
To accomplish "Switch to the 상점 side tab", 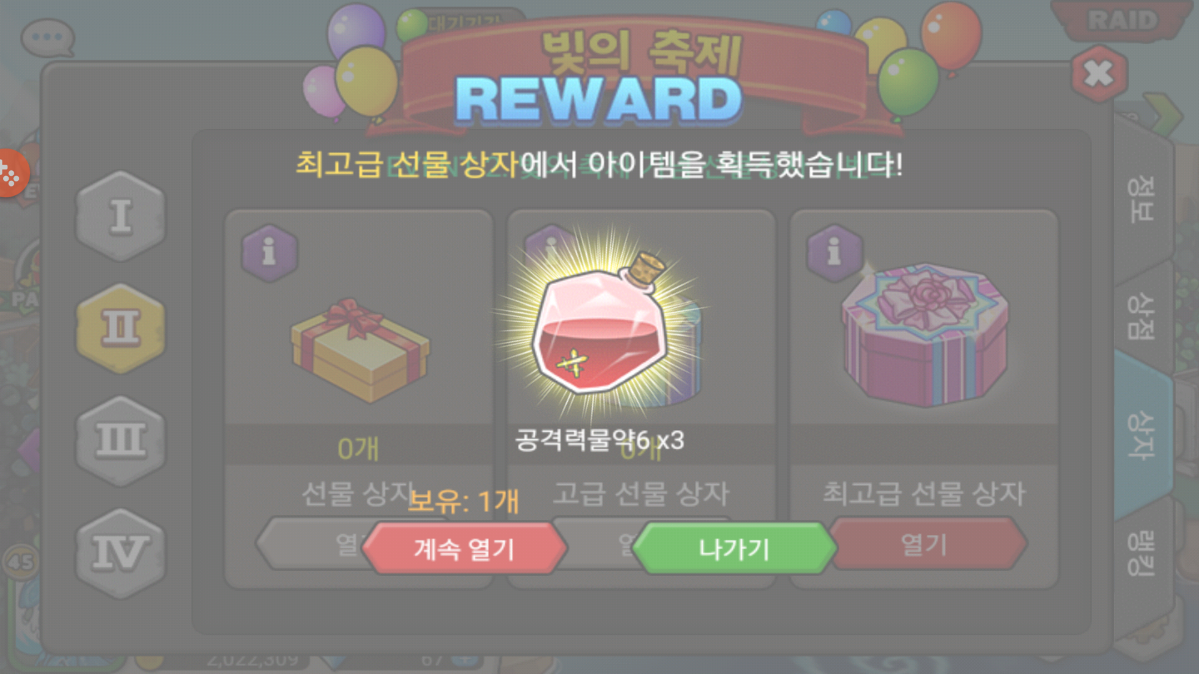I will tap(1140, 316).
